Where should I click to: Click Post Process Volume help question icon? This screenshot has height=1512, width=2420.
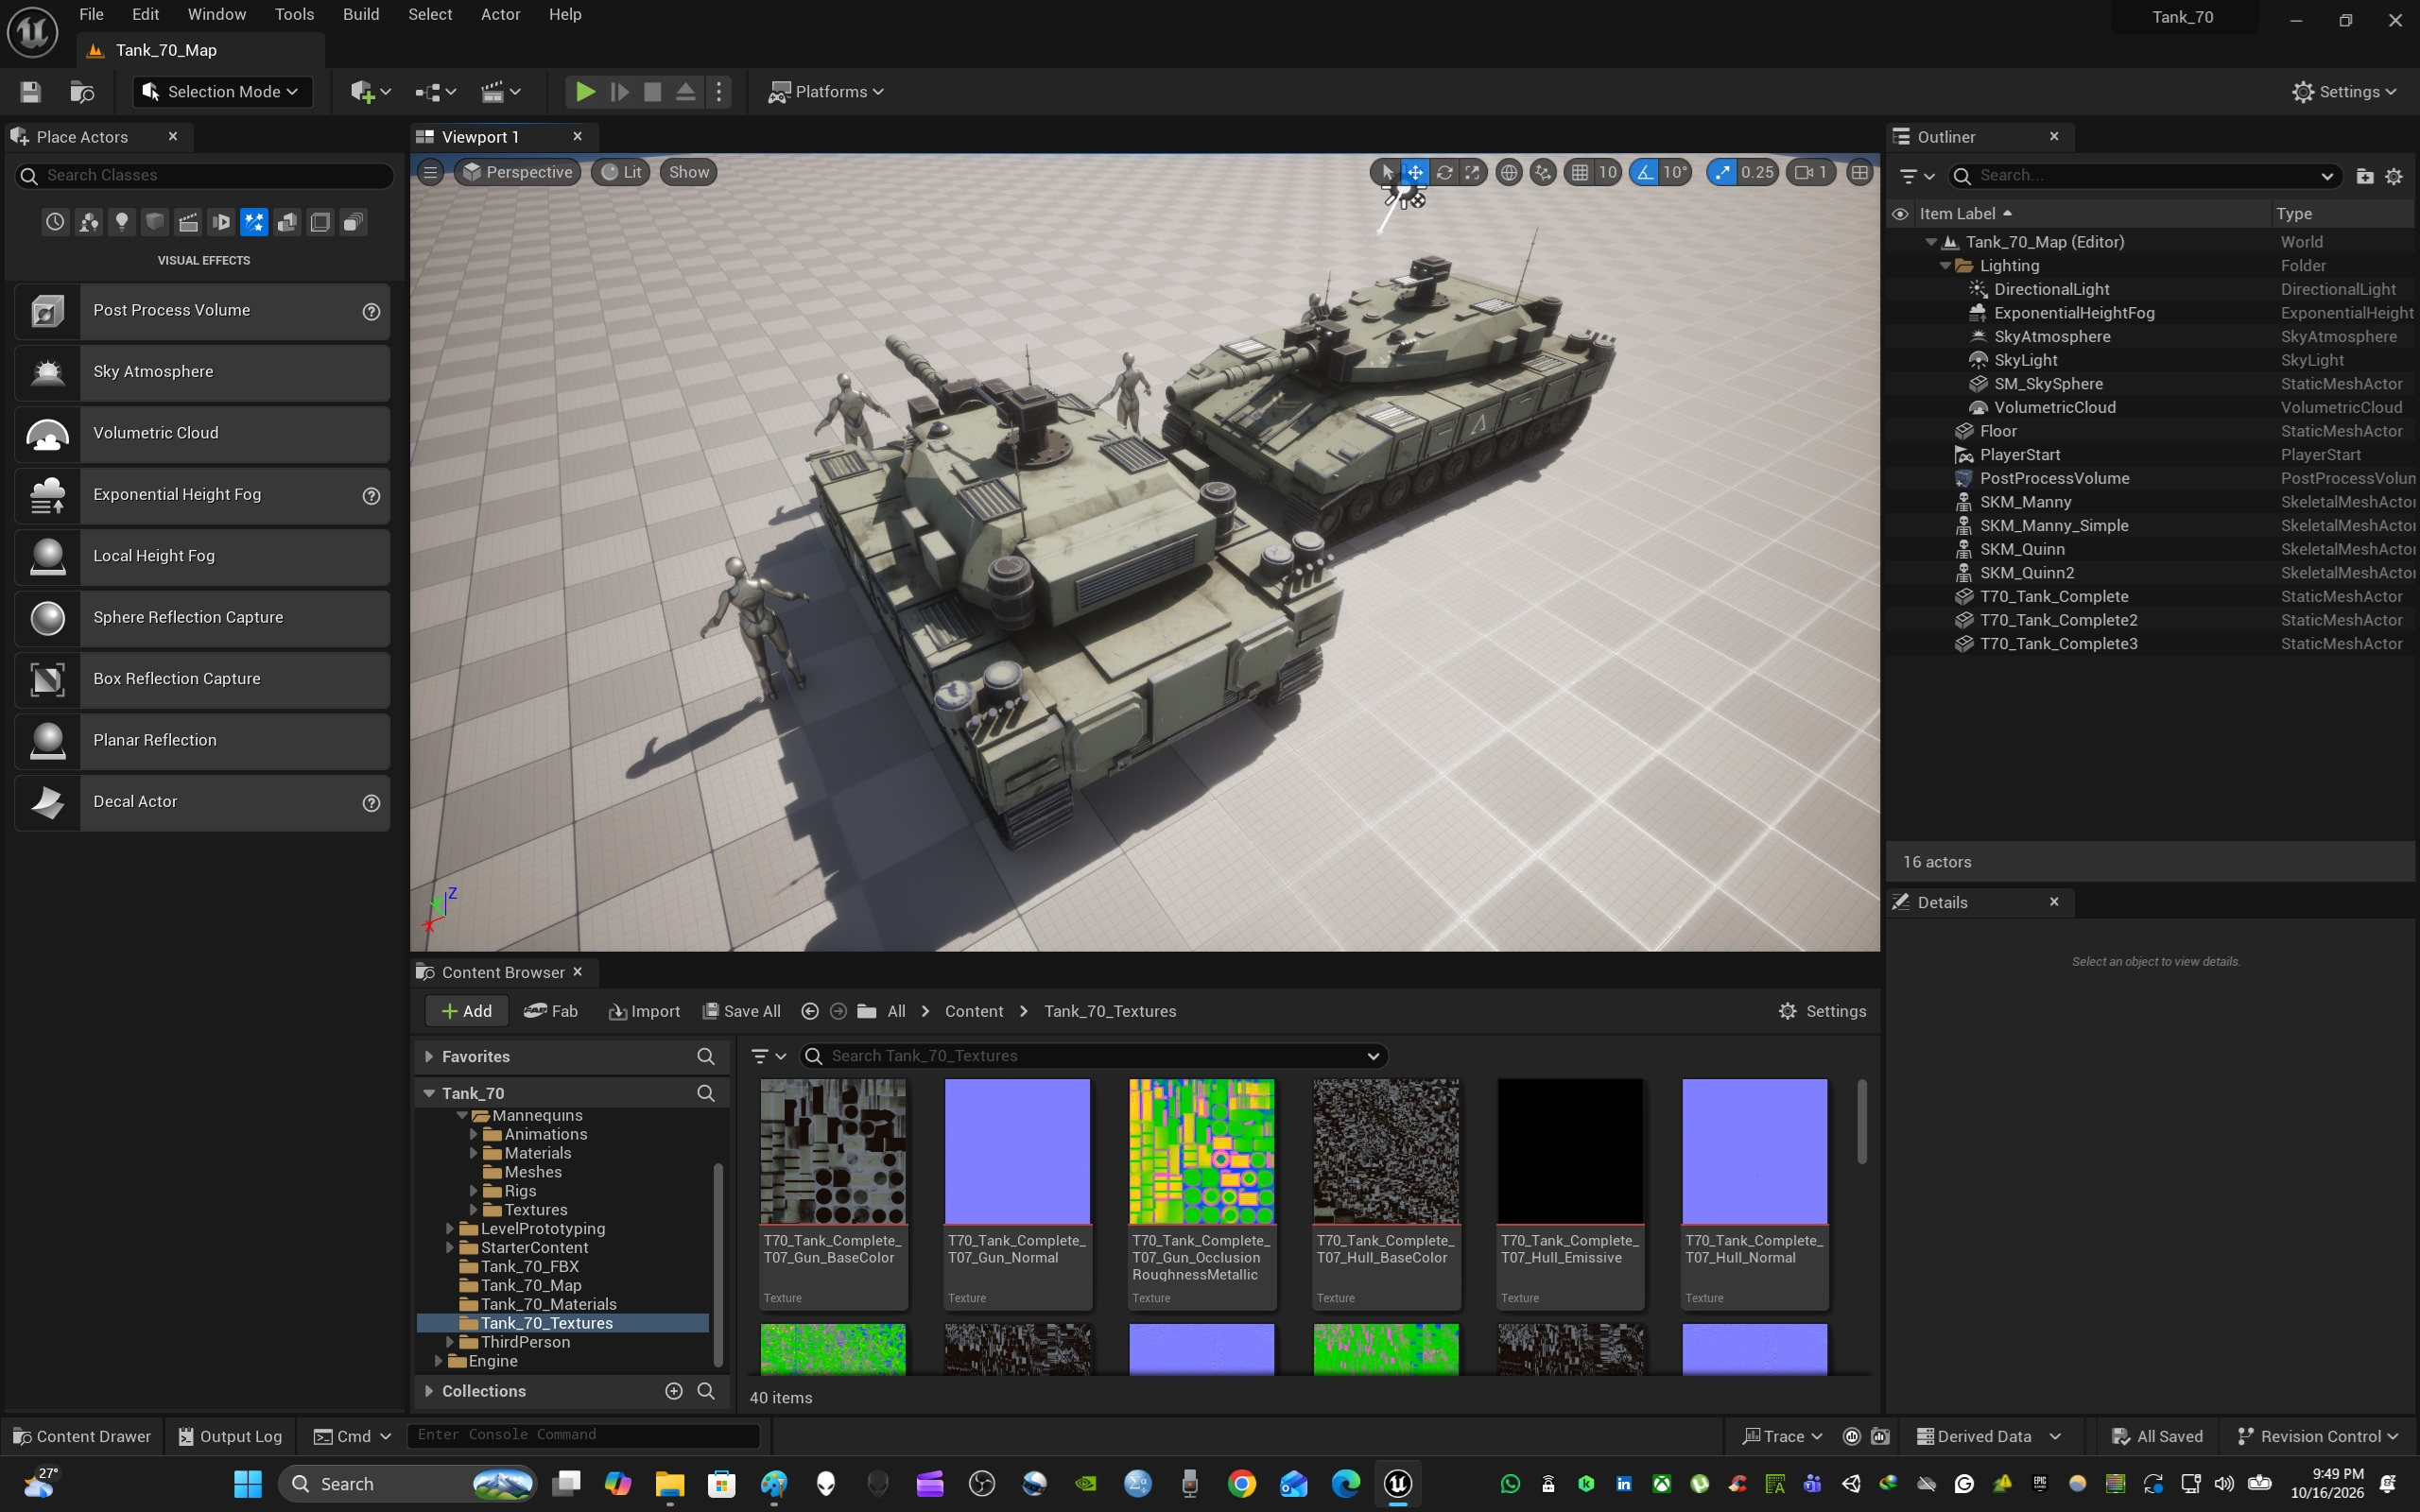pyautogui.click(x=371, y=311)
